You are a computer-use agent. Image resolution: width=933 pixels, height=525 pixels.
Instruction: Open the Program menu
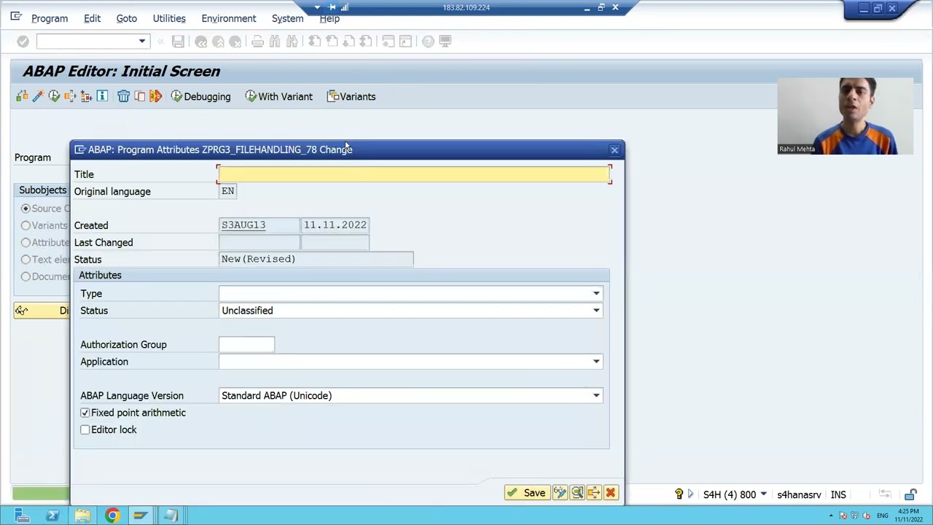(x=50, y=18)
